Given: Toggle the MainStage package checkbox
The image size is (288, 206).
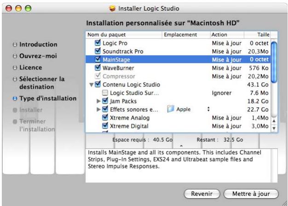Looking at the screenshot, I should pos(98,59).
